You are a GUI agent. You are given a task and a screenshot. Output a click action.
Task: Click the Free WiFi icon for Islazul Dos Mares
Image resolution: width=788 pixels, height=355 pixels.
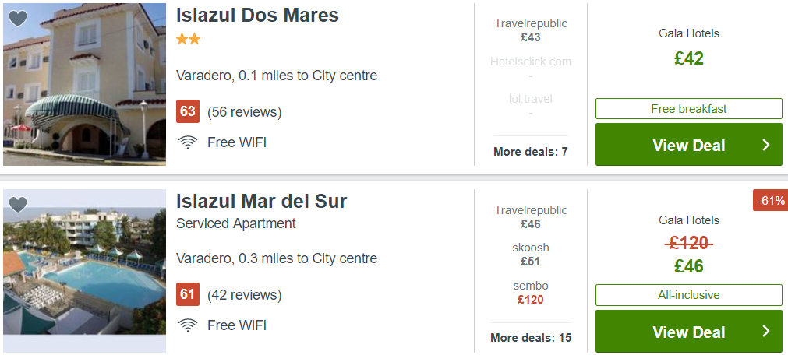click(188, 142)
